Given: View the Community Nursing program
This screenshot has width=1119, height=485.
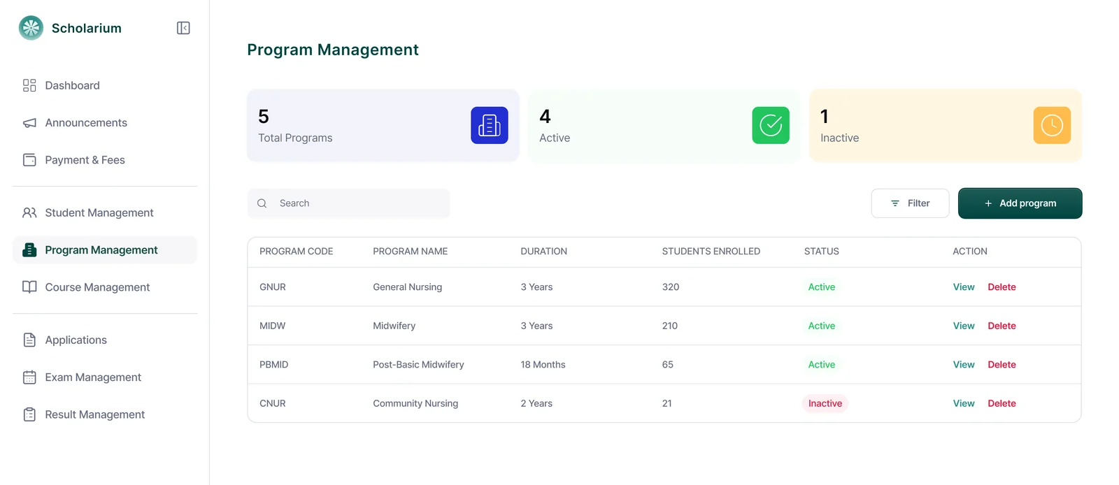Looking at the screenshot, I should 963,403.
